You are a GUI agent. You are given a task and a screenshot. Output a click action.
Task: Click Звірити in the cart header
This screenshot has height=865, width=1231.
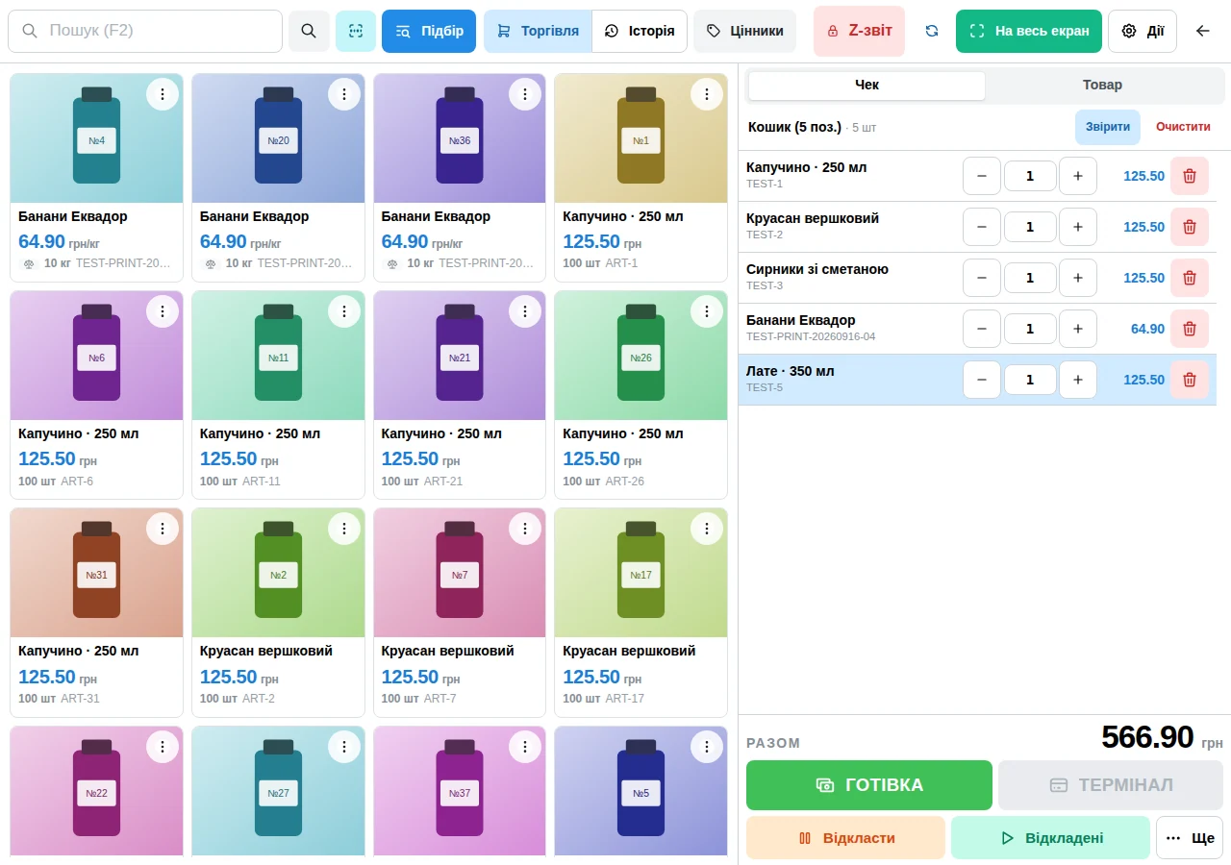tap(1108, 127)
